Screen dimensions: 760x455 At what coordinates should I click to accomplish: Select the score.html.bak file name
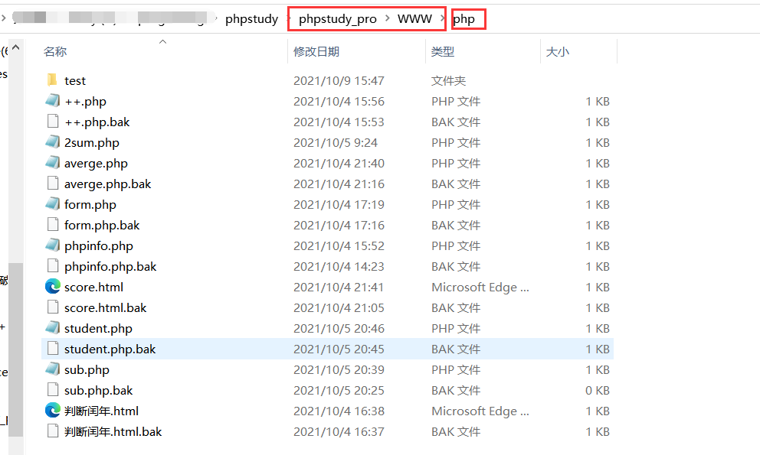(105, 308)
